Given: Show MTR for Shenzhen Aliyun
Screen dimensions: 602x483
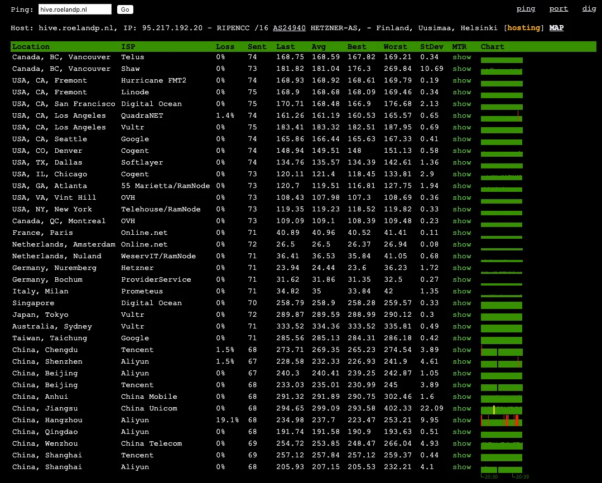Looking at the screenshot, I should point(461,361).
